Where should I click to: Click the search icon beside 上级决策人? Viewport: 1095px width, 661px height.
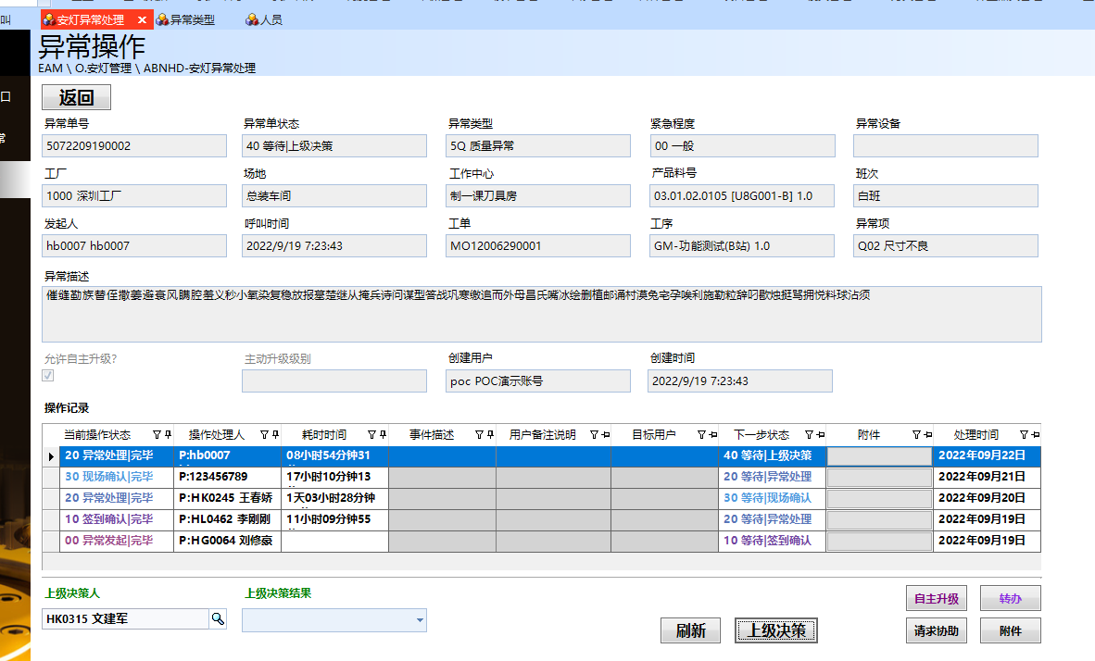pos(218,619)
